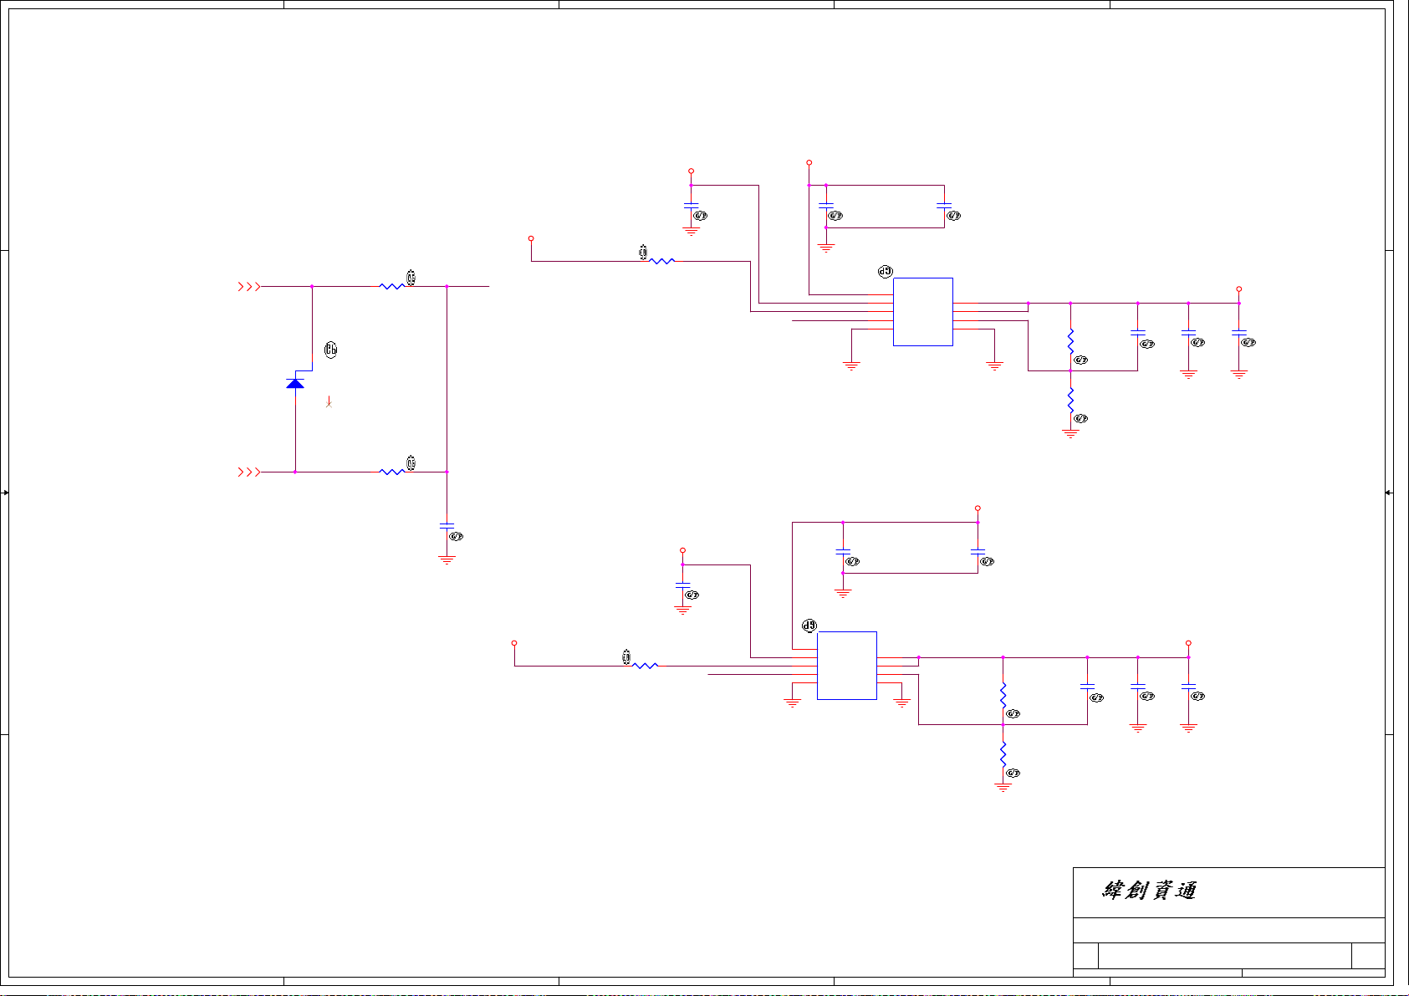Select the blue diode symbol

(295, 383)
